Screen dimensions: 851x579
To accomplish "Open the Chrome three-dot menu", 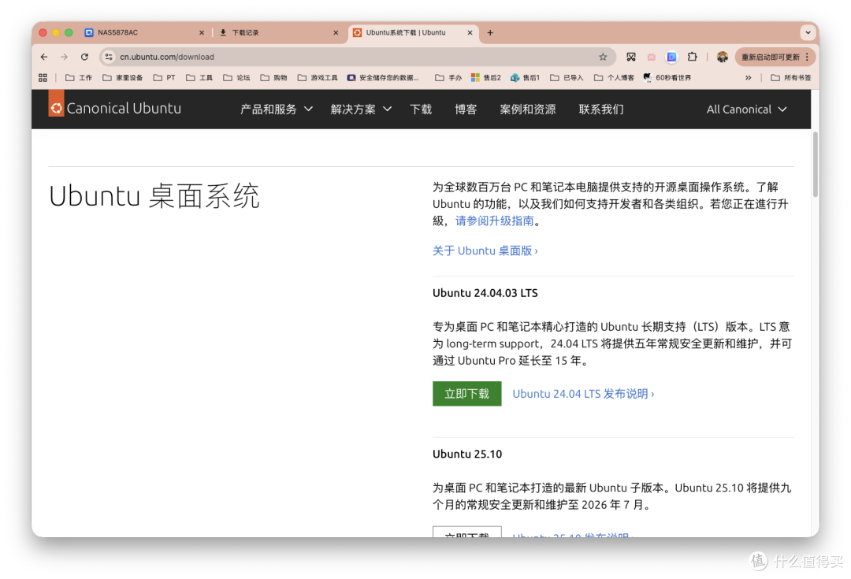I will 808,57.
